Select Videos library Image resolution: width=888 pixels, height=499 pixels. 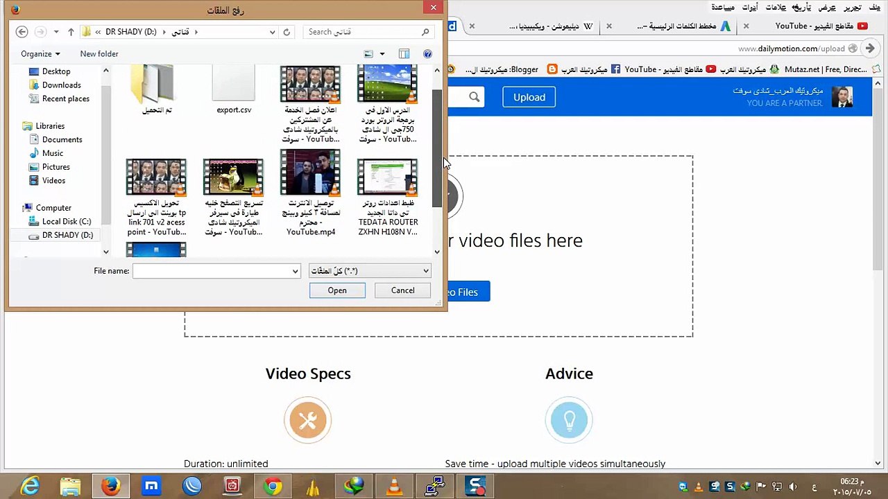coord(47,181)
